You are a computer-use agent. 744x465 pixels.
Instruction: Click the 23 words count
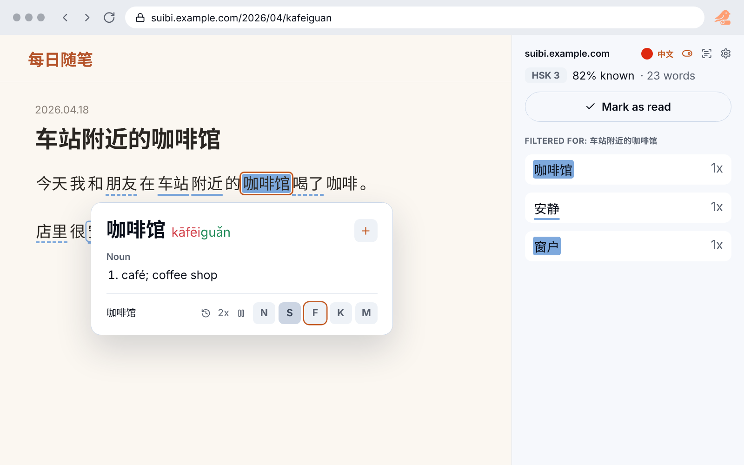pos(671,76)
